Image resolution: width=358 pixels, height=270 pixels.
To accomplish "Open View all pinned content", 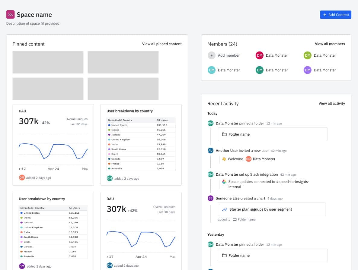I will 162,44.
